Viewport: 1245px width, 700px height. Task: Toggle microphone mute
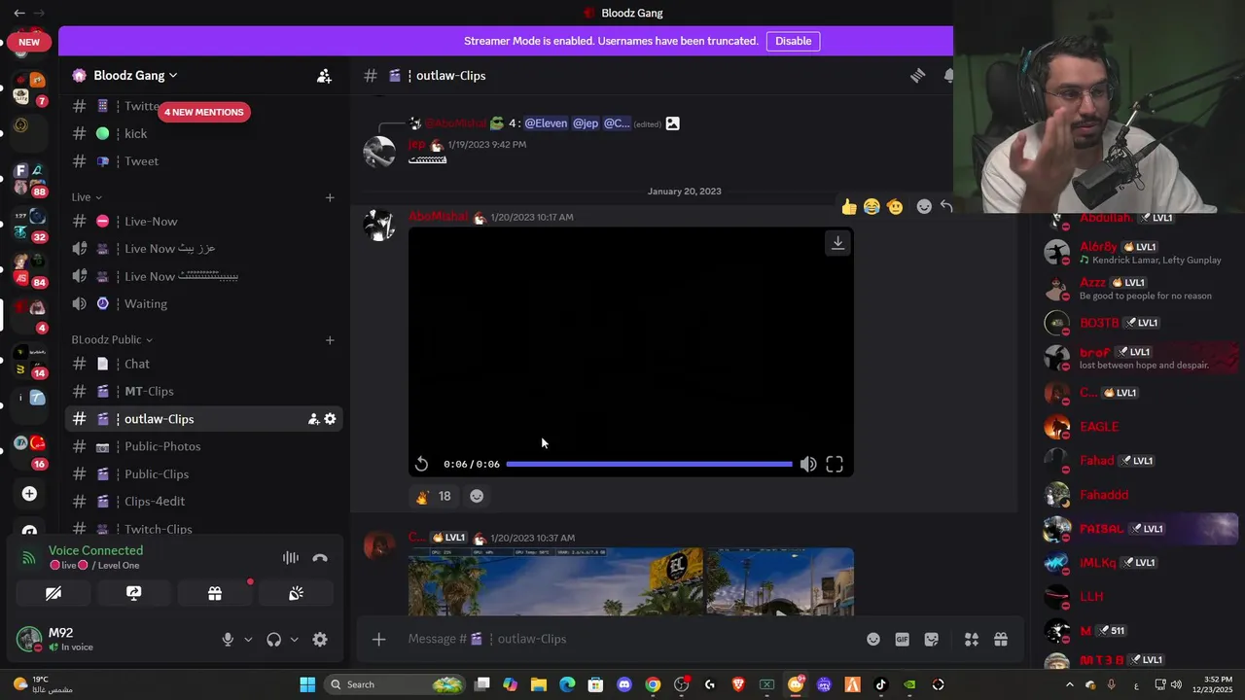point(228,640)
